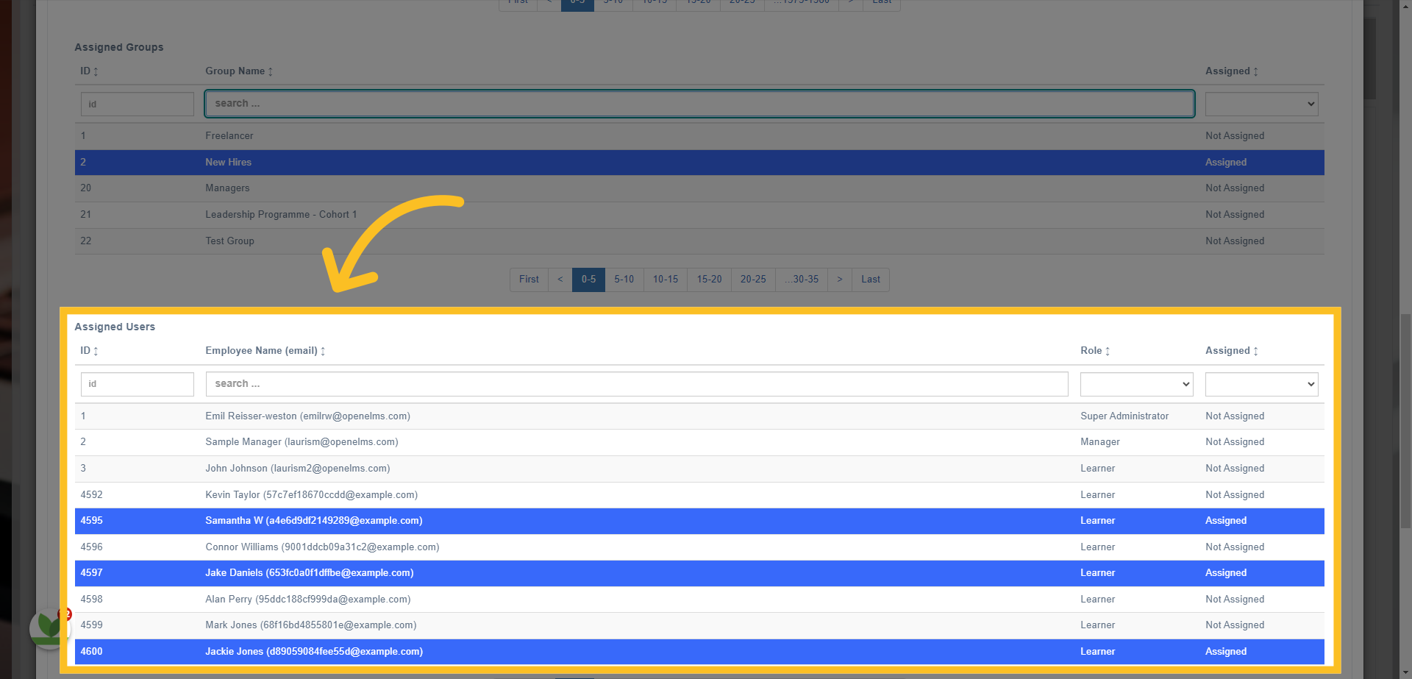
Task: Sort Assigned Users by ID
Action: pyautogui.click(x=89, y=351)
